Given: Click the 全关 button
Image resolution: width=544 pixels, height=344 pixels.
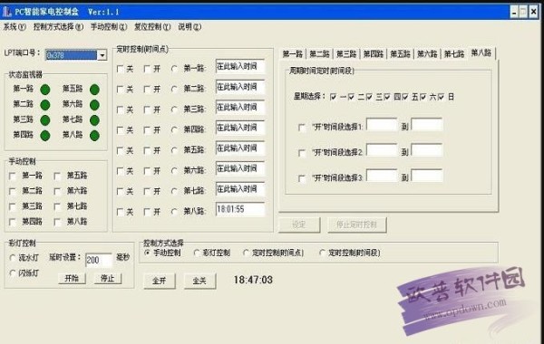Looking at the screenshot, I should (199, 281).
